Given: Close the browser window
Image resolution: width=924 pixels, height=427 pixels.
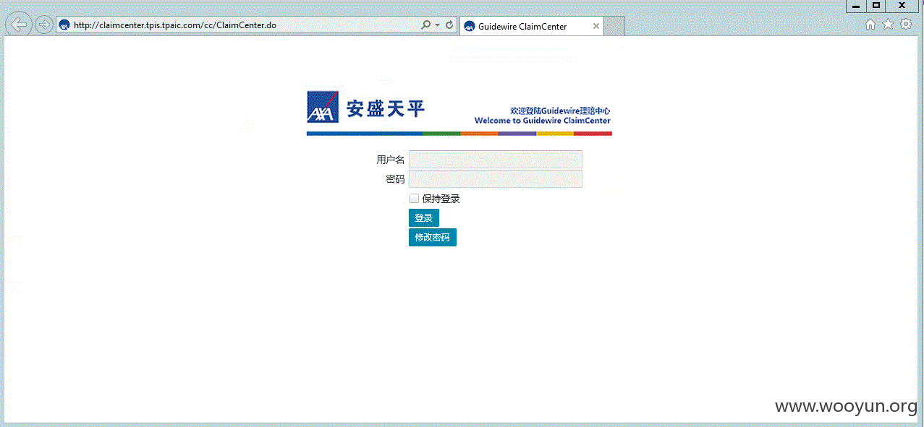Looking at the screenshot, I should click(x=902, y=6).
